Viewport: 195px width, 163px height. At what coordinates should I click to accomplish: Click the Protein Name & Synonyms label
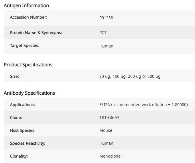(36, 33)
